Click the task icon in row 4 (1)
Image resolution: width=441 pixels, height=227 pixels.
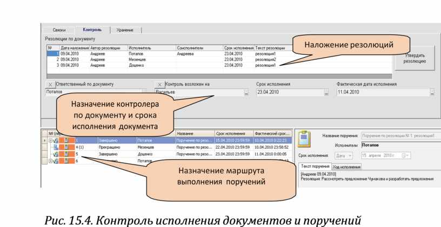click(56, 147)
